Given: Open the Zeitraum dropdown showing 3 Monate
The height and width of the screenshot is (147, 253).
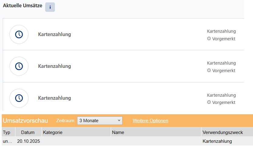Looking at the screenshot, I should [x=100, y=121].
